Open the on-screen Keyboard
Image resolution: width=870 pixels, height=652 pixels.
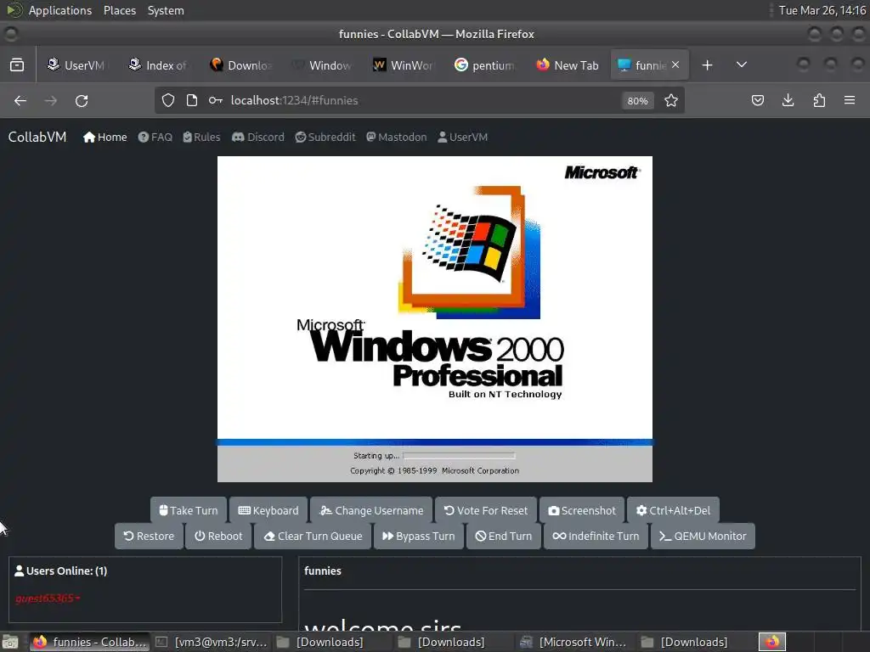pos(268,510)
